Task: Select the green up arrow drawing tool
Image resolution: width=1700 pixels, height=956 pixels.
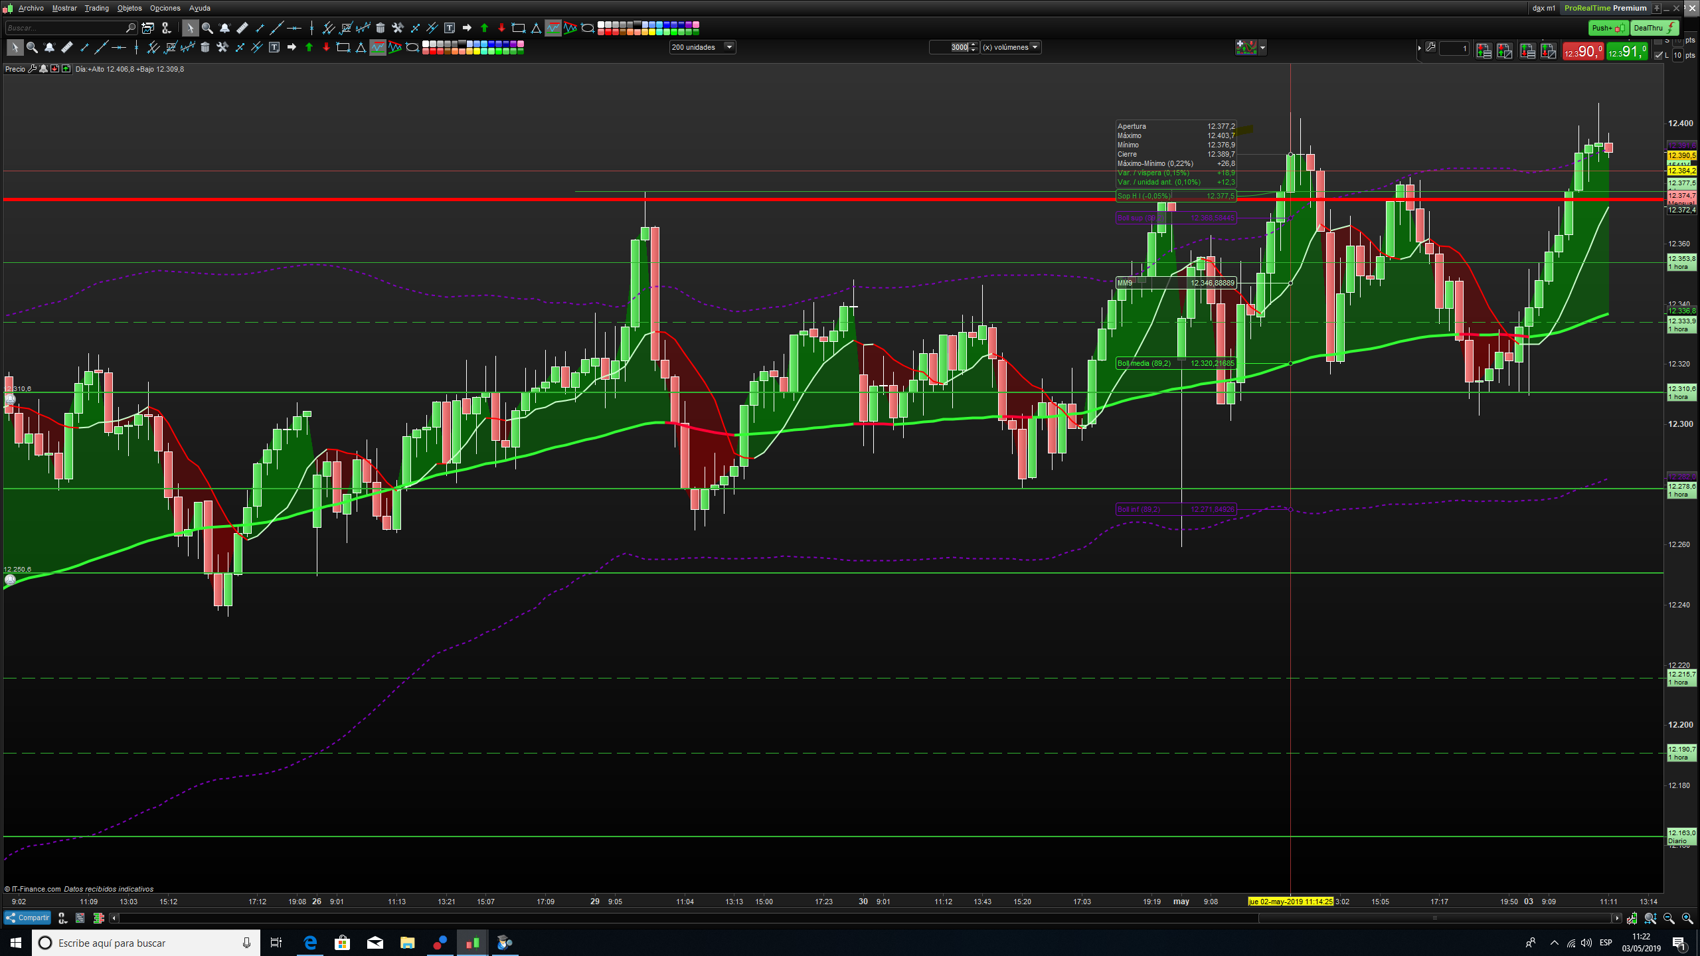Action: click(x=309, y=47)
